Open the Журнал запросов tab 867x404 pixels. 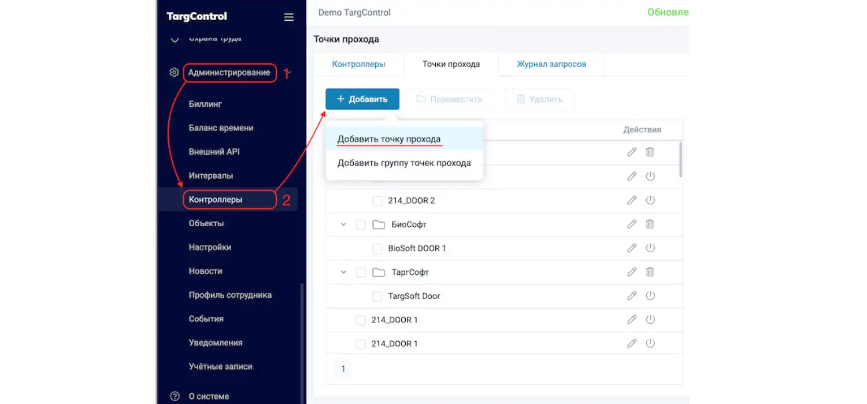click(x=551, y=64)
